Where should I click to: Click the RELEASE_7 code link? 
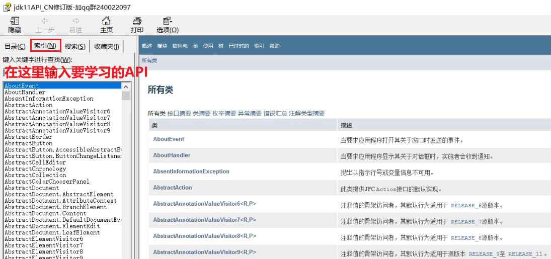[466, 222]
